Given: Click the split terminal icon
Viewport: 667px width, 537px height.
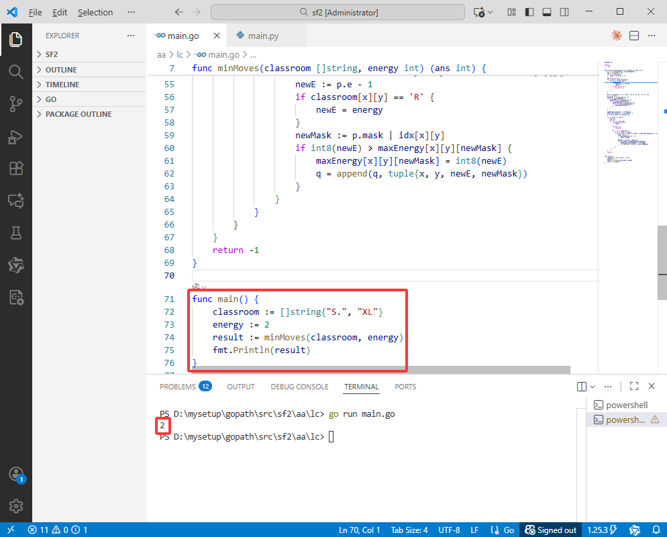Looking at the screenshot, I should coord(582,387).
